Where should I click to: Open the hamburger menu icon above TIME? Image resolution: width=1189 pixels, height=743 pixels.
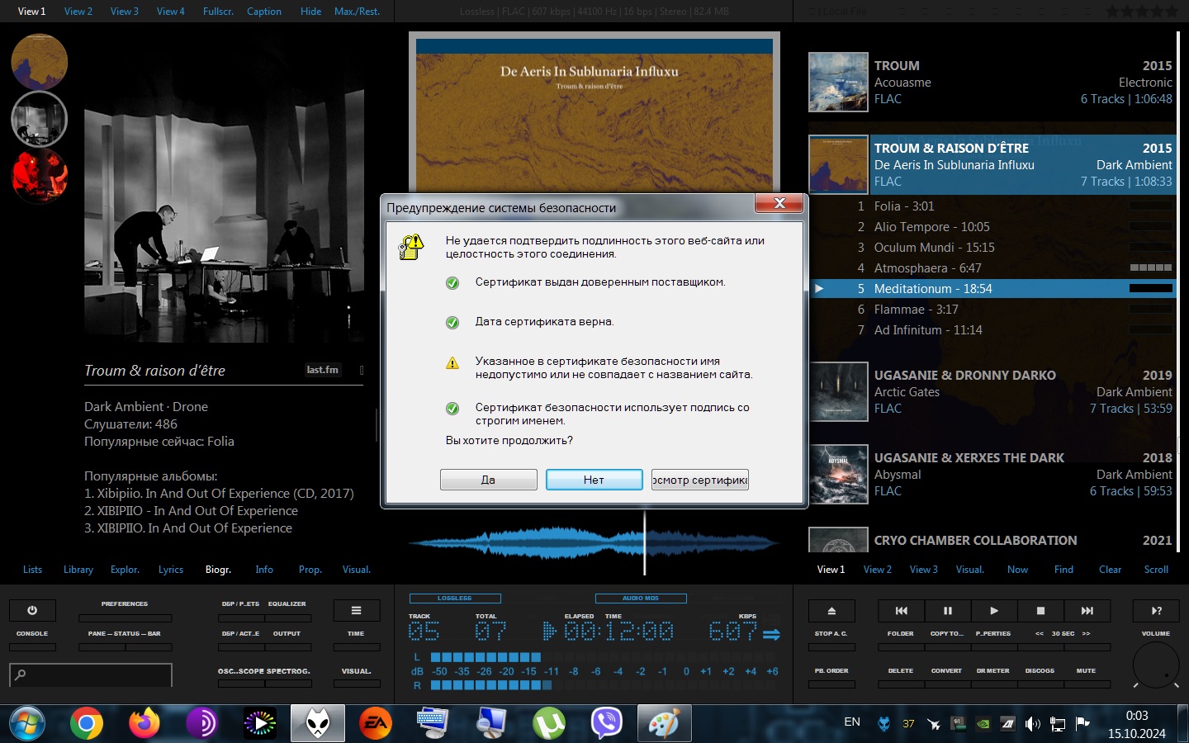(x=356, y=611)
